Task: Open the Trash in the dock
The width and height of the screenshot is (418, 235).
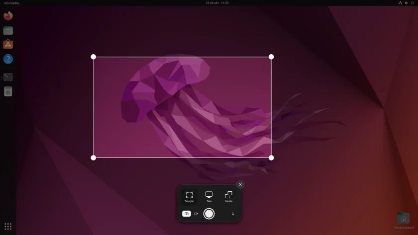Action: 8,91
